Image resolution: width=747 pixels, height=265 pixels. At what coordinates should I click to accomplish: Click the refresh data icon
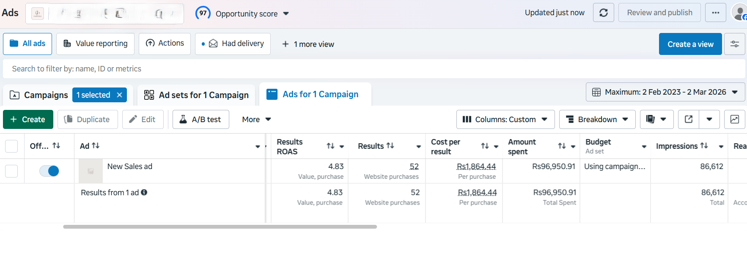pyautogui.click(x=603, y=13)
